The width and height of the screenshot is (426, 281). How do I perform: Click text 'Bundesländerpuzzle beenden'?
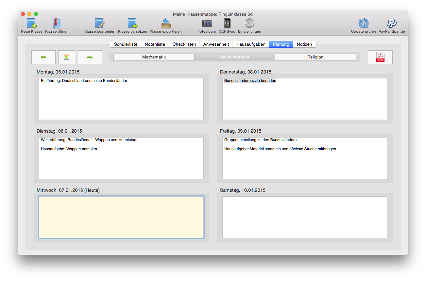coord(250,81)
